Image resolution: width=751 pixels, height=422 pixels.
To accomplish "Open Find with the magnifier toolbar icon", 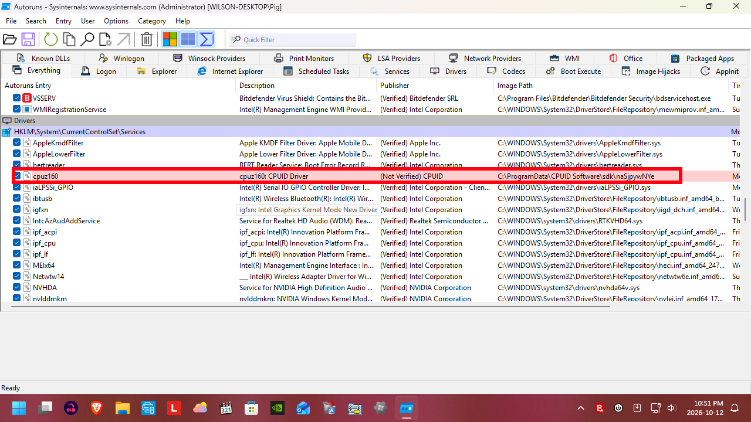I will (x=87, y=39).
